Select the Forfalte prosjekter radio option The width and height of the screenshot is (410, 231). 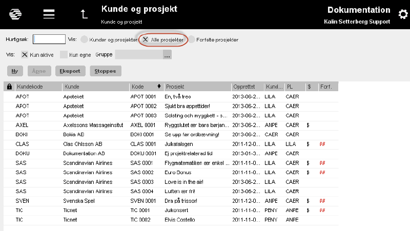[192, 39]
